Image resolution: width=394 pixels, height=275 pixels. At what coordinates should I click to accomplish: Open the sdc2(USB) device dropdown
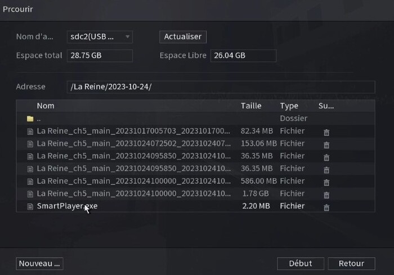100,37
